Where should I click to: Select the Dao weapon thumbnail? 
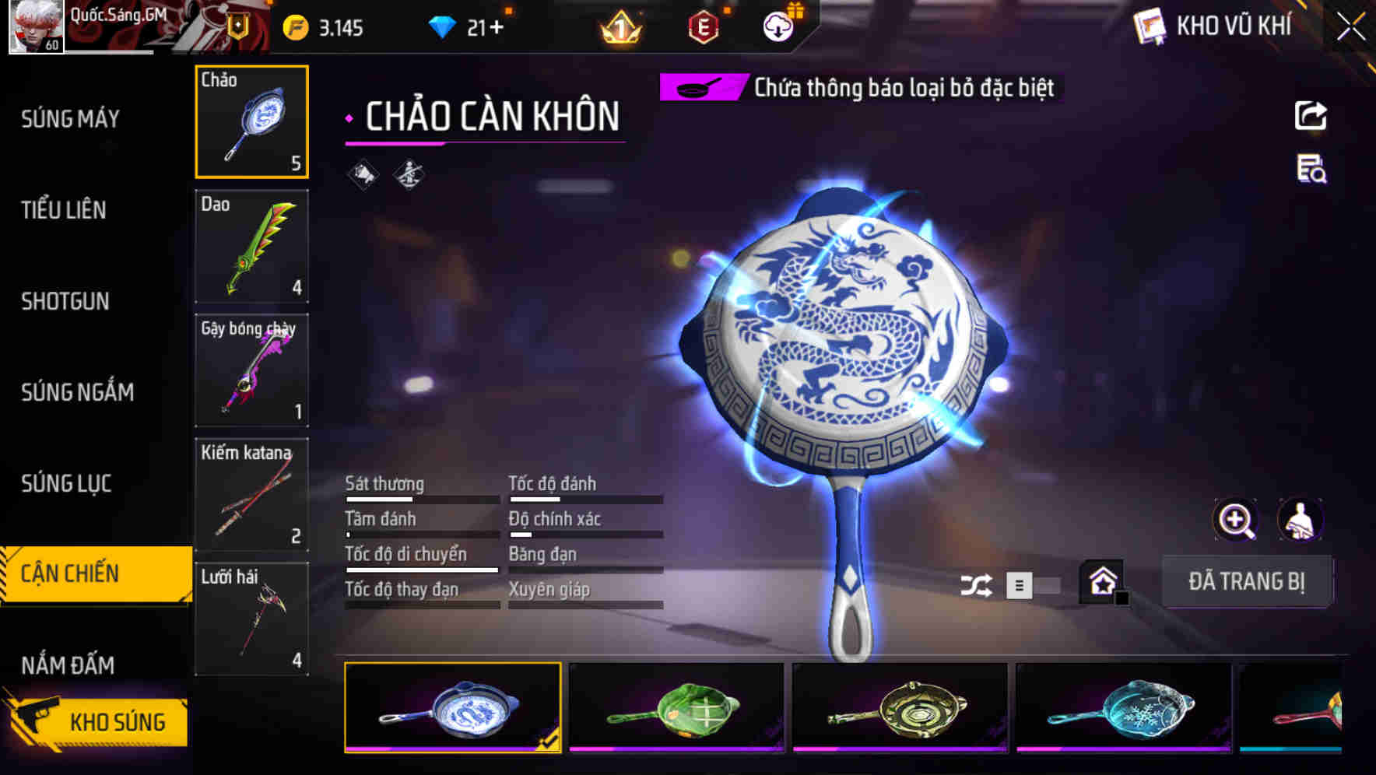(251, 246)
